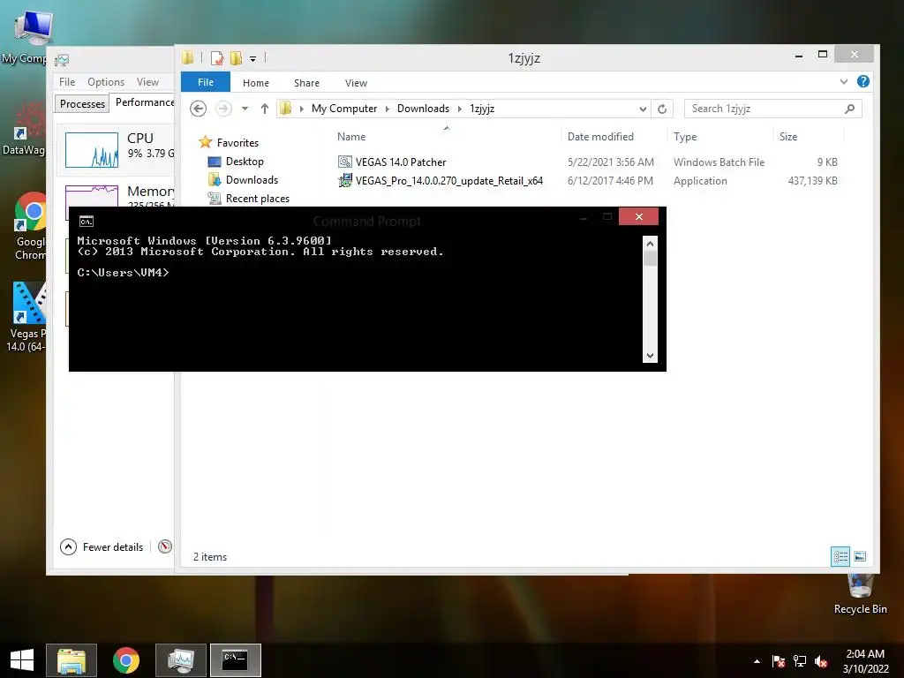Switch to Command Prompt taskbar button
Screen dimensions: 904x678
pyautogui.click(x=235, y=660)
